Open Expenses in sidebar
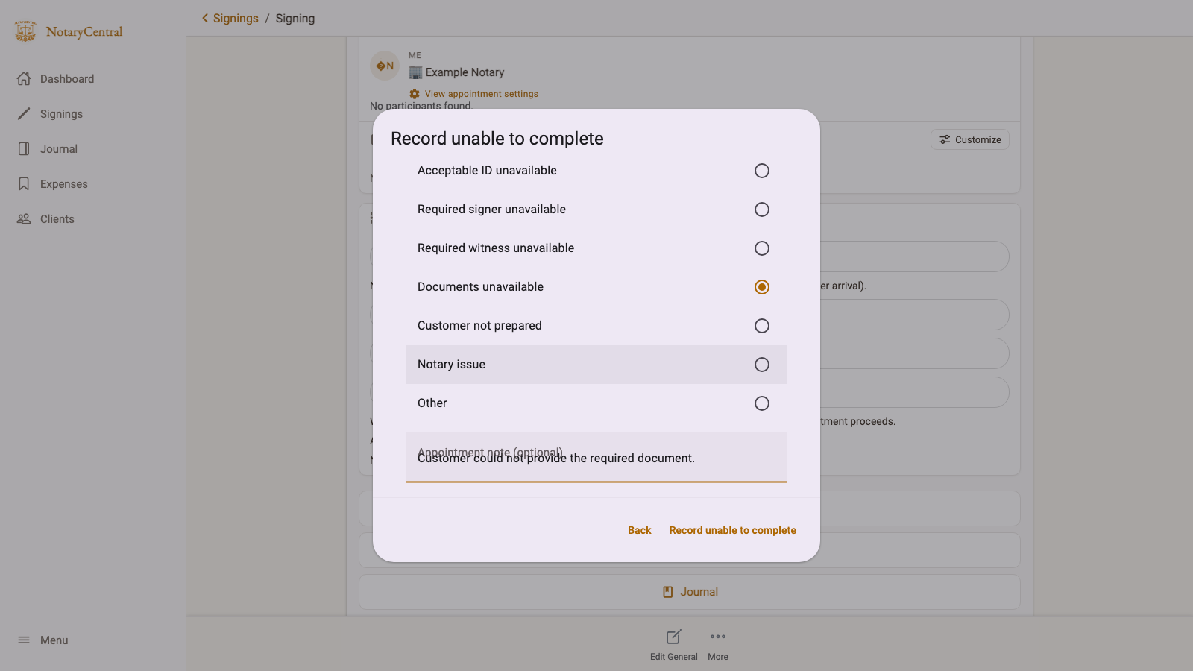This screenshot has height=671, width=1193. (64, 184)
